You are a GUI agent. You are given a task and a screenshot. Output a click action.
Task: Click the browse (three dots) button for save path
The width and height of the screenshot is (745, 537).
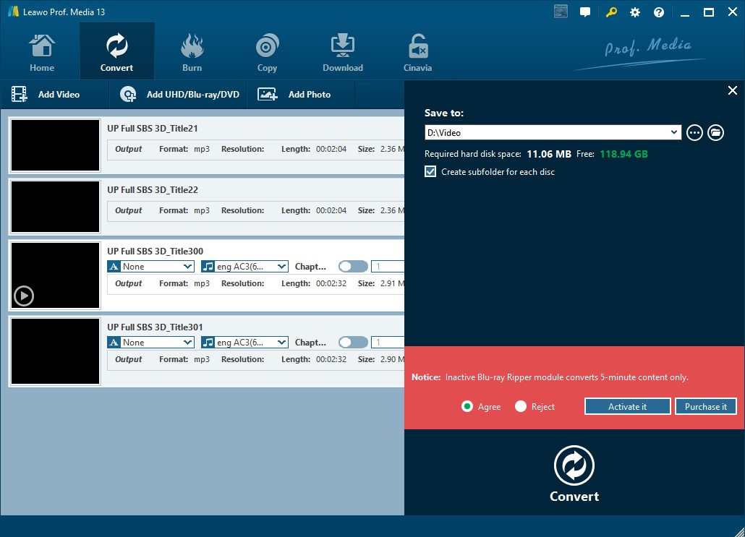pos(694,133)
